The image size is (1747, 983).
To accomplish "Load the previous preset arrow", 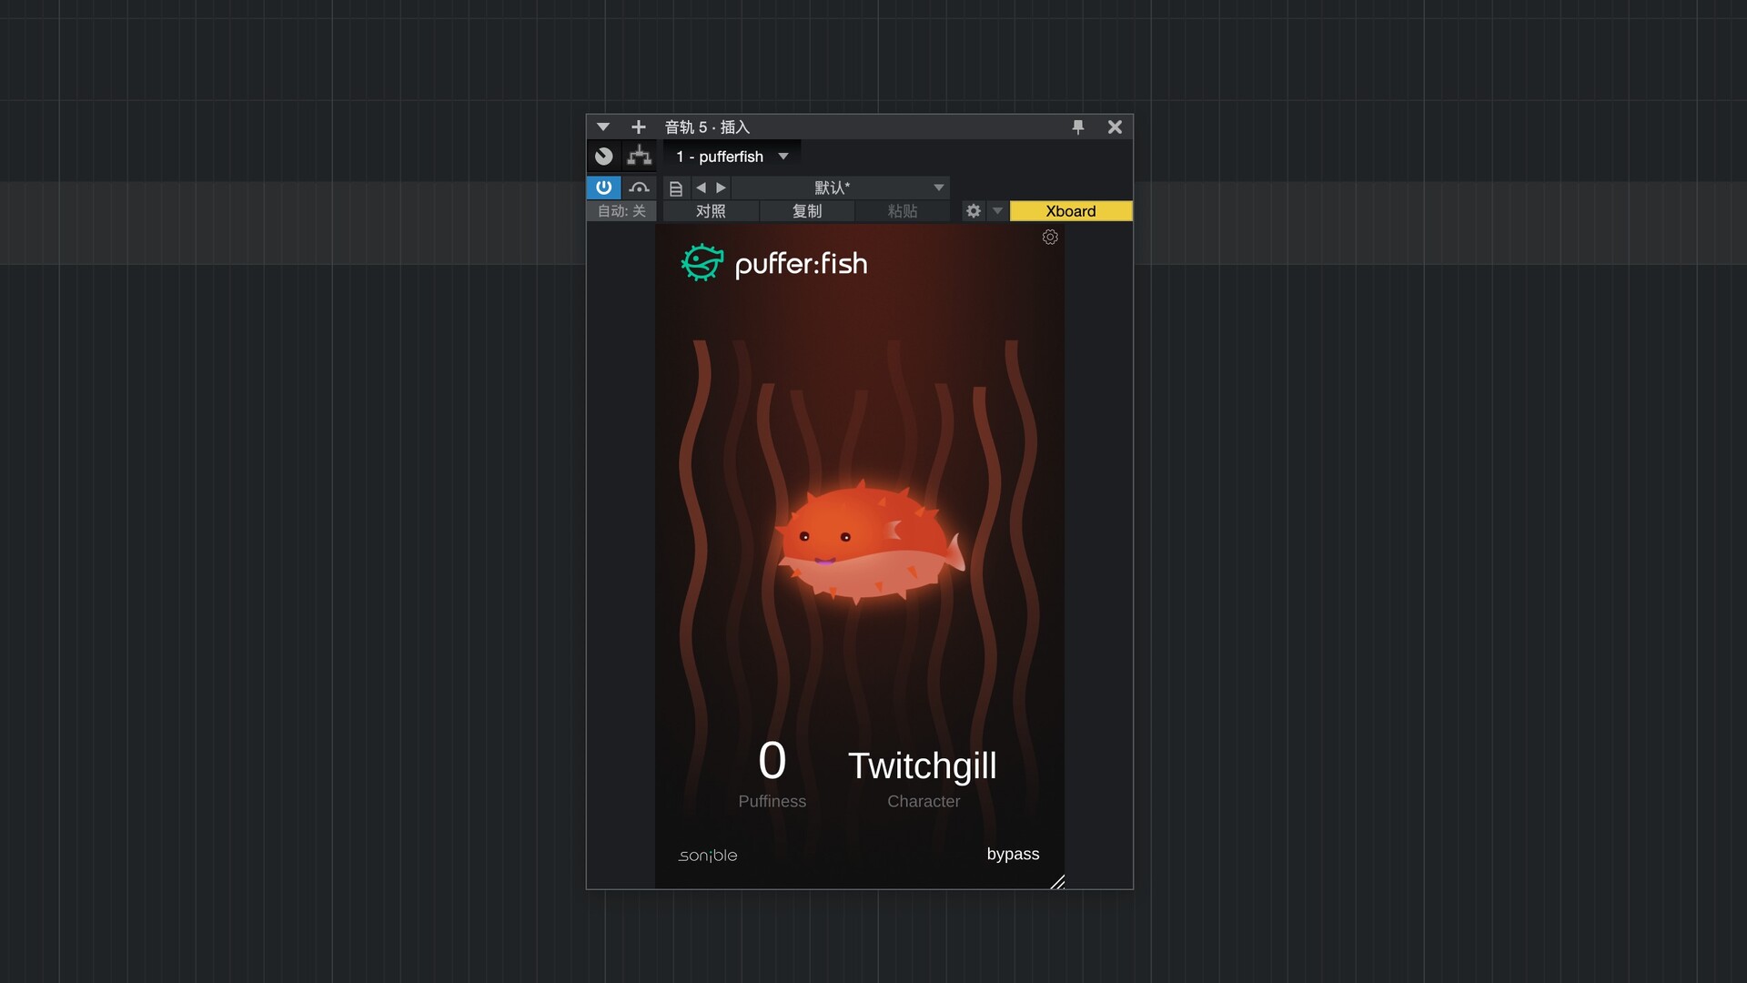I will coord(701,187).
